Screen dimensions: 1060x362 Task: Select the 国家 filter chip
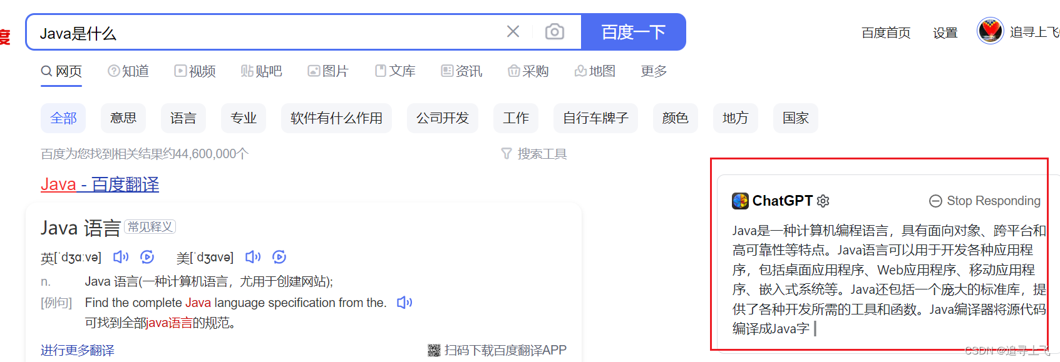point(796,118)
